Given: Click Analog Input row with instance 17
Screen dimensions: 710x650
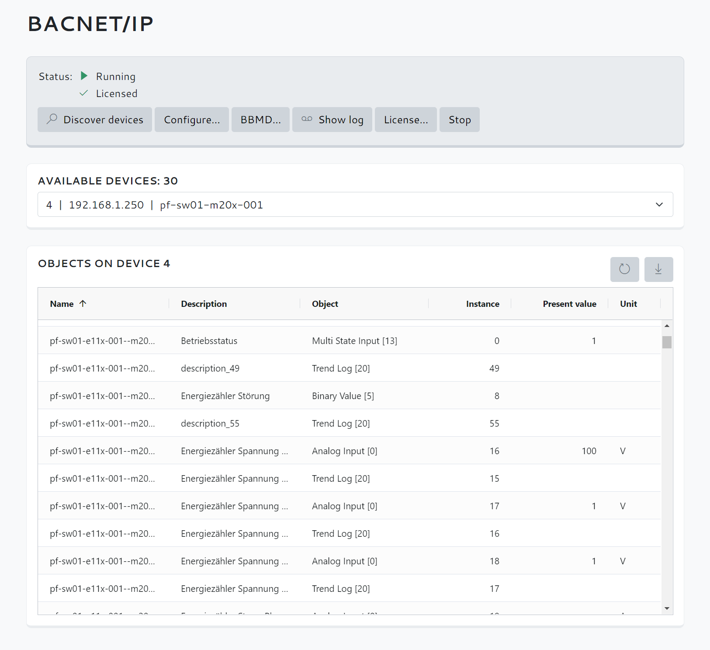Looking at the screenshot, I should [350, 506].
